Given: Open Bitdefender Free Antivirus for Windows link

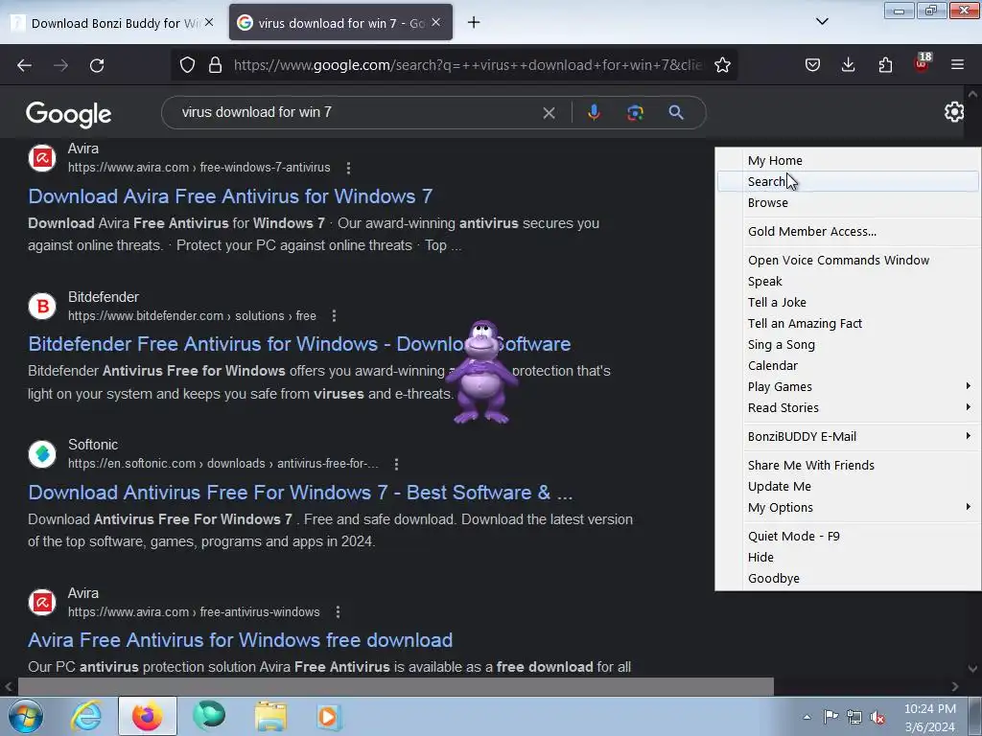Looking at the screenshot, I should [x=299, y=344].
